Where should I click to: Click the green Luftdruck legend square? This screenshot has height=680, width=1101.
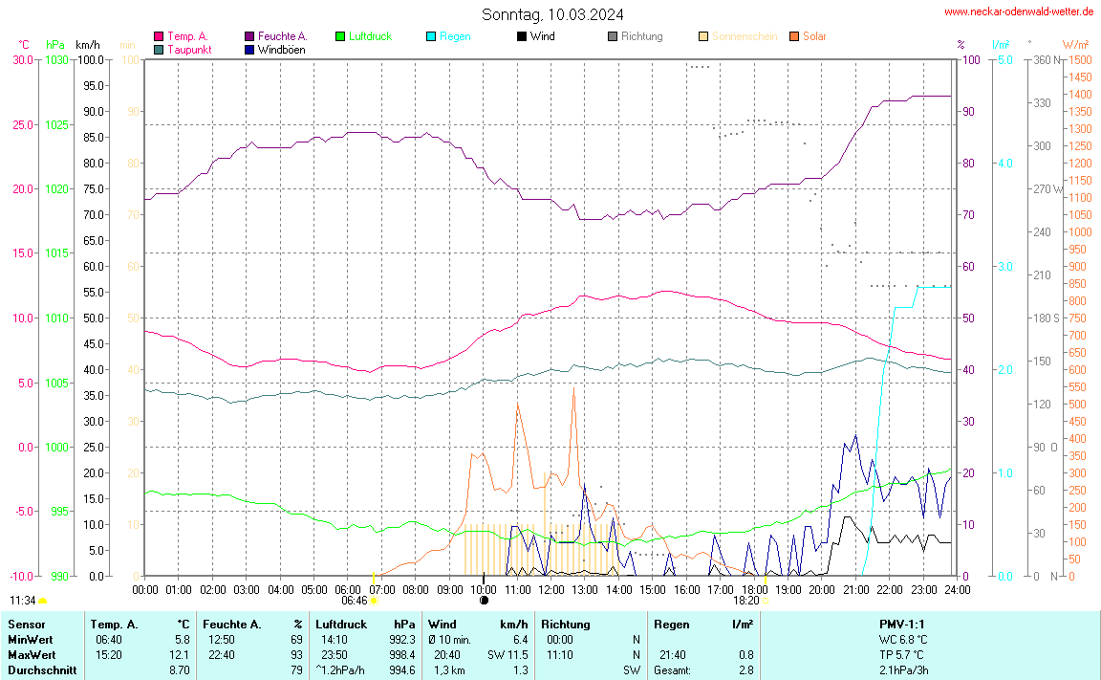tap(340, 36)
